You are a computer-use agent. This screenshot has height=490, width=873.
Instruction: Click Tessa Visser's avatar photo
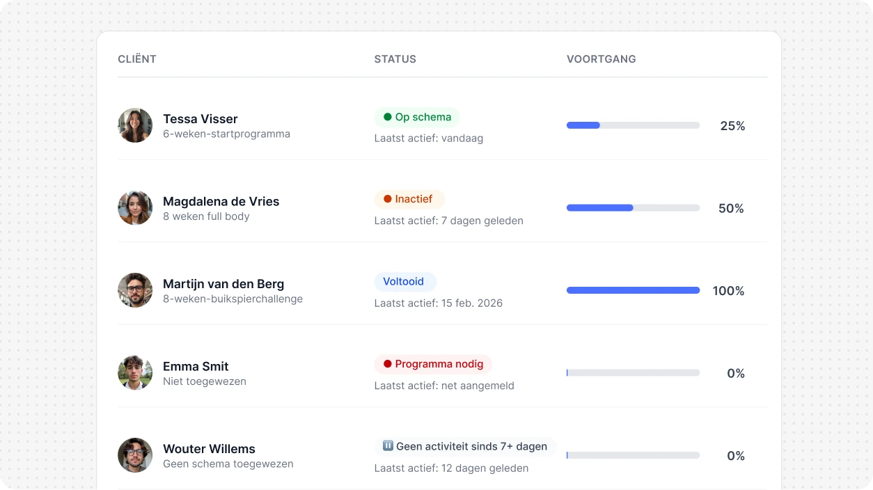(135, 125)
